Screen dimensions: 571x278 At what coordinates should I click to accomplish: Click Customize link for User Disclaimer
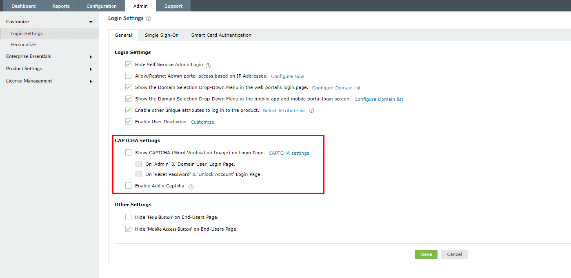[x=202, y=122]
